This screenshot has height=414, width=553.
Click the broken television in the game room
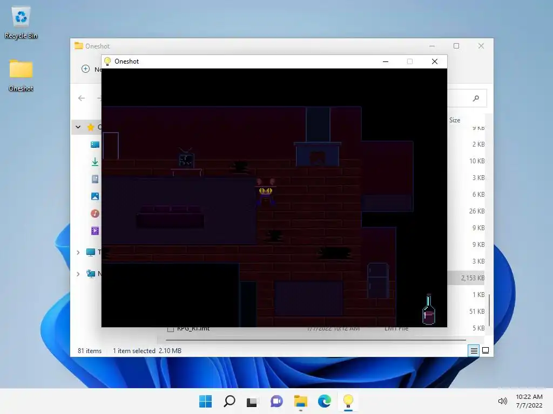pos(186,158)
